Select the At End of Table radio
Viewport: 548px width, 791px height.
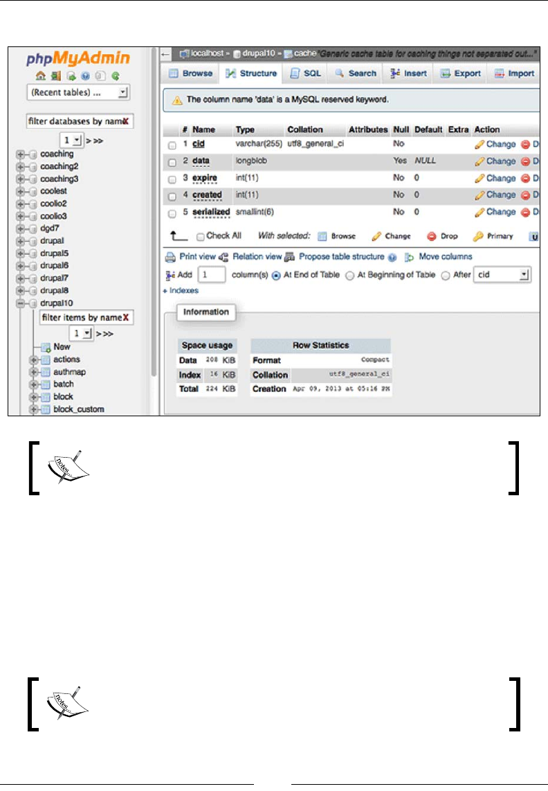click(276, 276)
